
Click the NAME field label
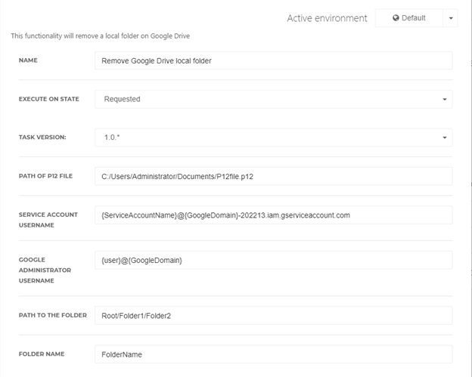28,60
